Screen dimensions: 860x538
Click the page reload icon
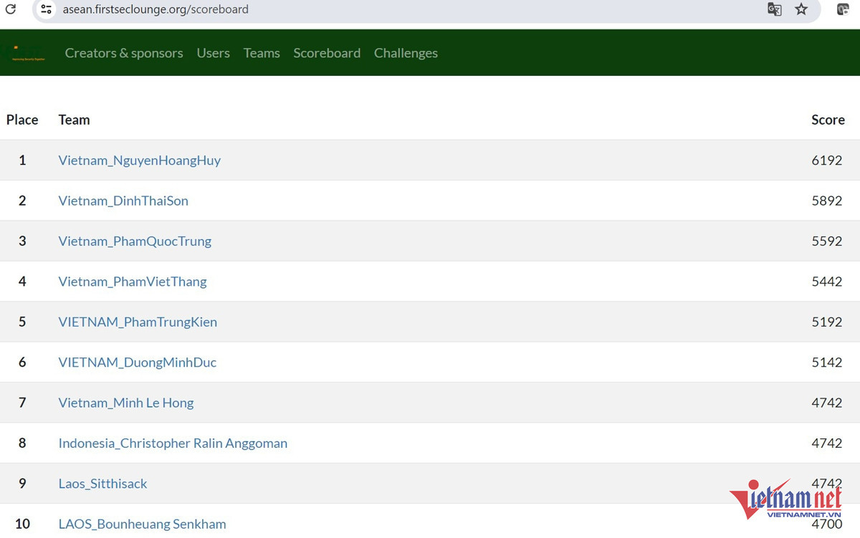click(10, 9)
